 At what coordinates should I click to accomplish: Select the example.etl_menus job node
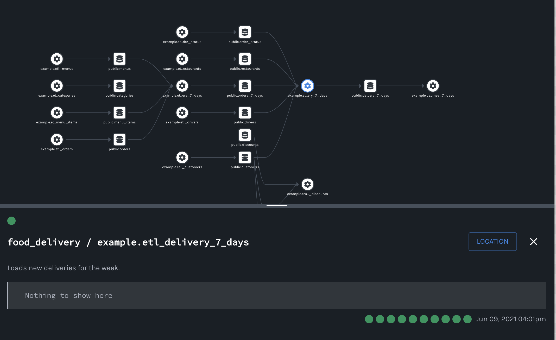(x=57, y=59)
